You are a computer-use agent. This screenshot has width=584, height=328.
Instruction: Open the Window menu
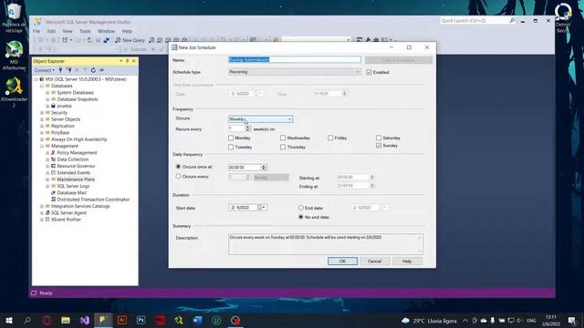tap(106, 31)
